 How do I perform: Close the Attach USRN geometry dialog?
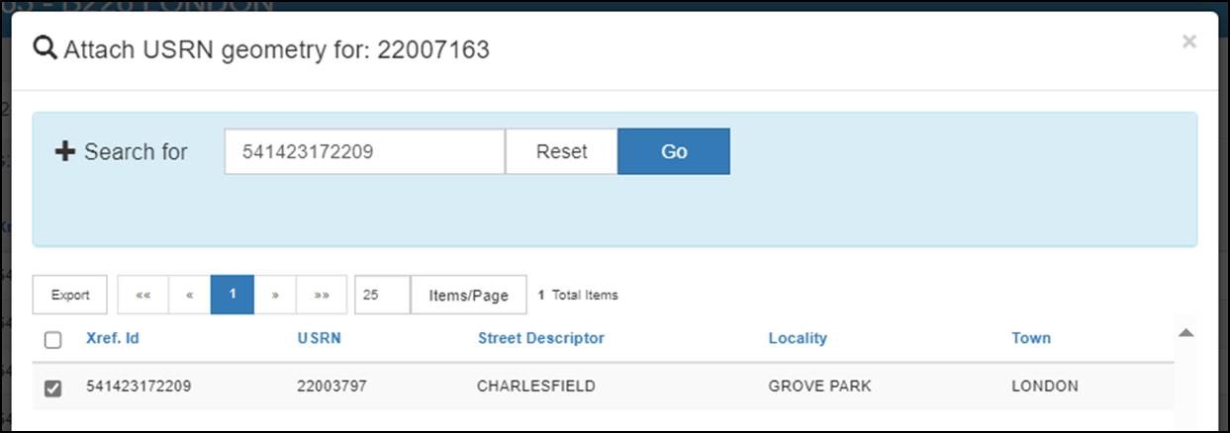[x=1188, y=42]
